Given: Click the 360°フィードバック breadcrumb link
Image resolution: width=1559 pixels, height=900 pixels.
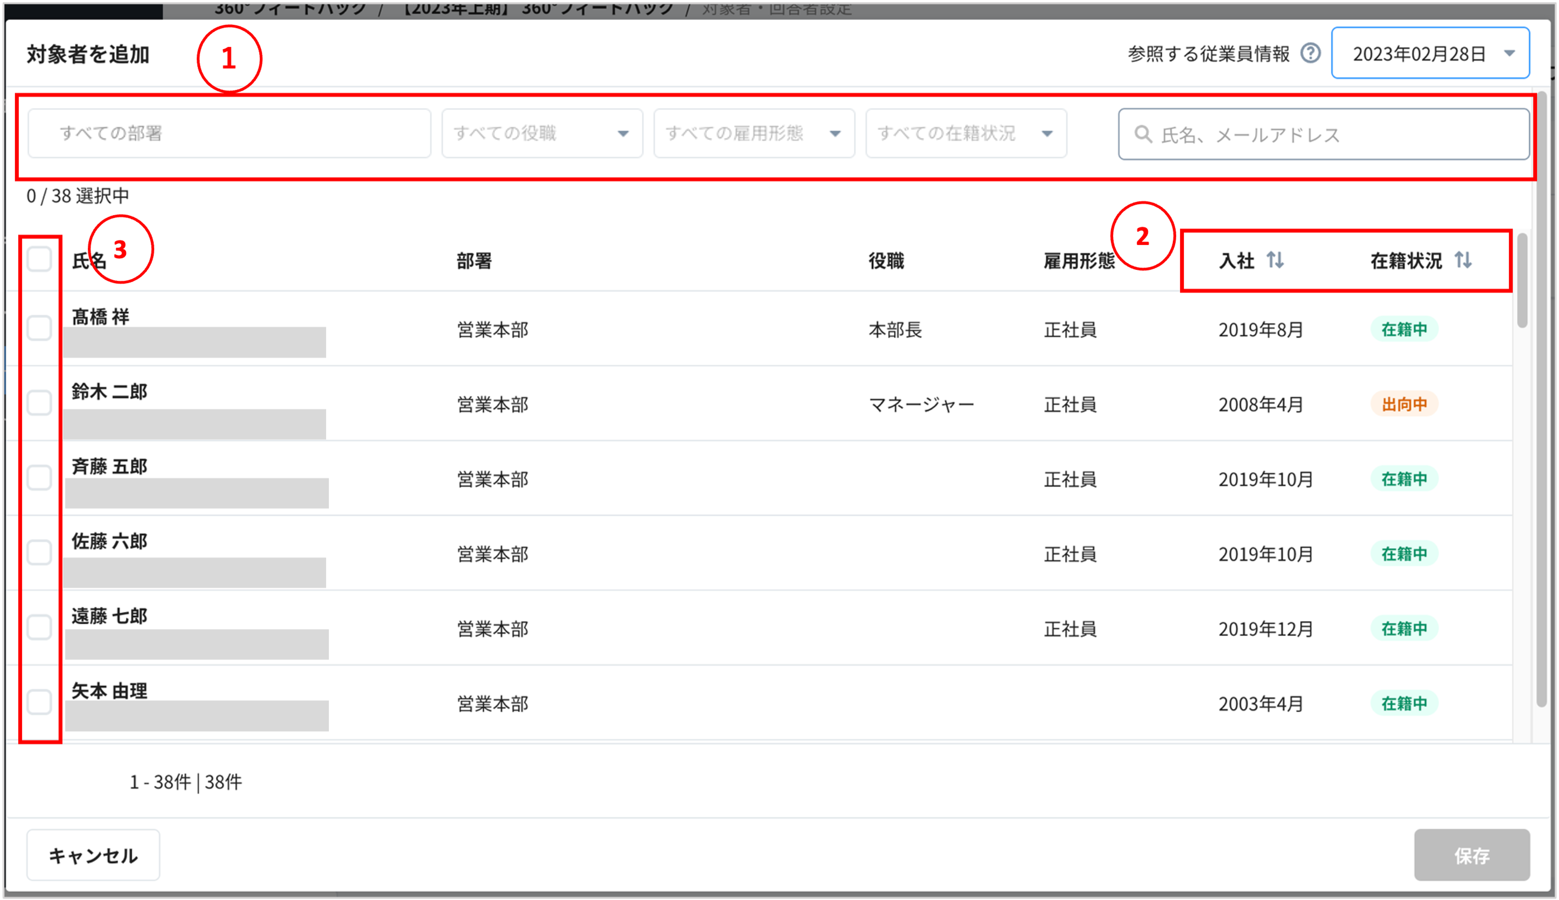Looking at the screenshot, I should (x=291, y=9).
